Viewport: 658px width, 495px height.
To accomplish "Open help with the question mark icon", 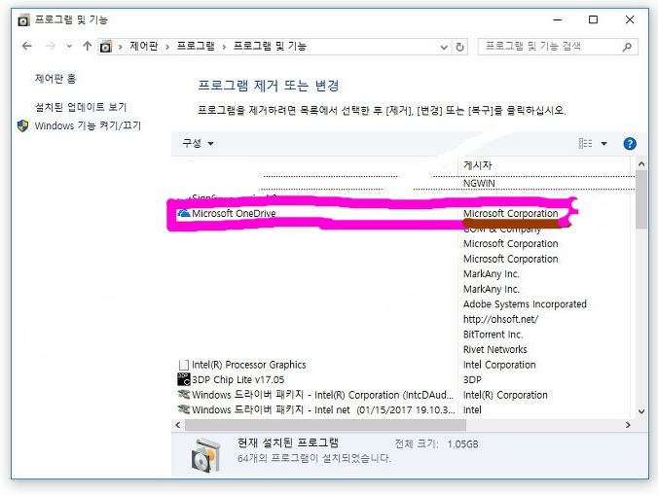I will click(630, 144).
